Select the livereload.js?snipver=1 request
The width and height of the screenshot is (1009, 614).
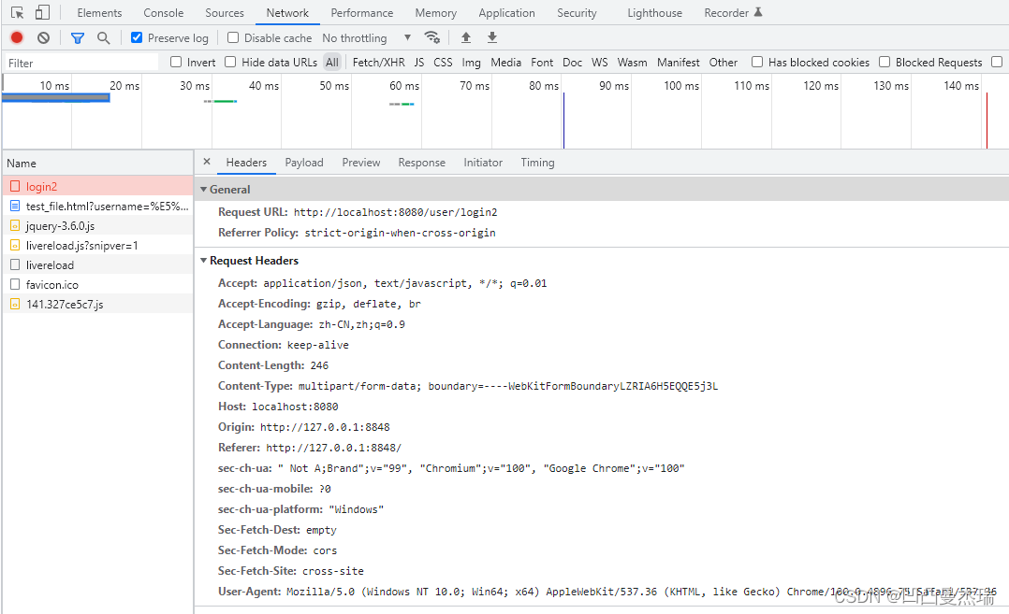[x=97, y=246]
